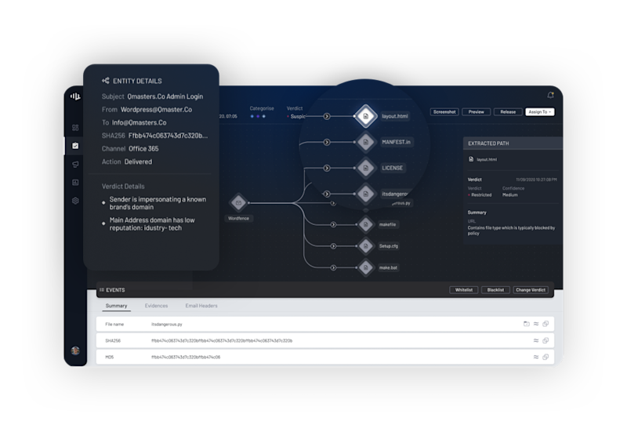Open the Email Headers tab
This screenshot has width=627, height=432.
201,306
